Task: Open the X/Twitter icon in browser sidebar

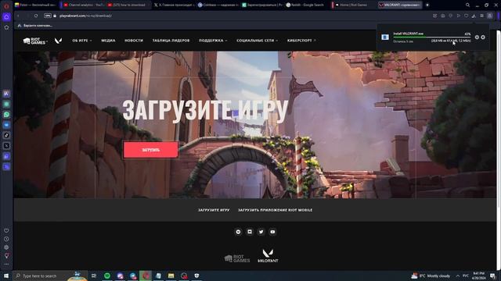Action: [x=6, y=146]
